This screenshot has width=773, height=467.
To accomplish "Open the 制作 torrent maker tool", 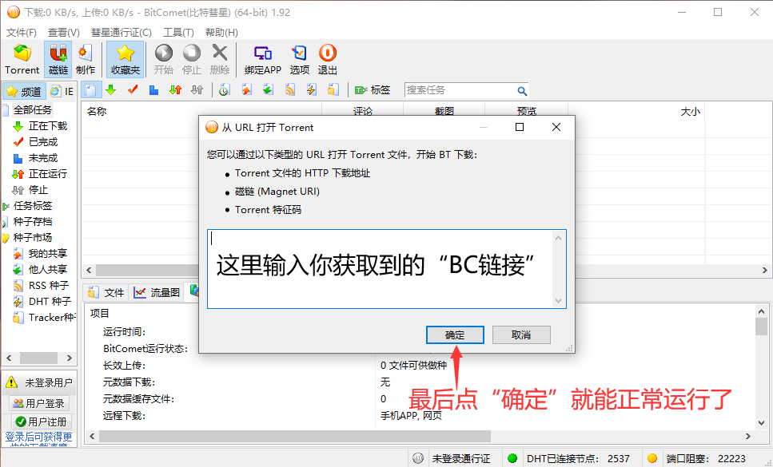I will point(85,59).
